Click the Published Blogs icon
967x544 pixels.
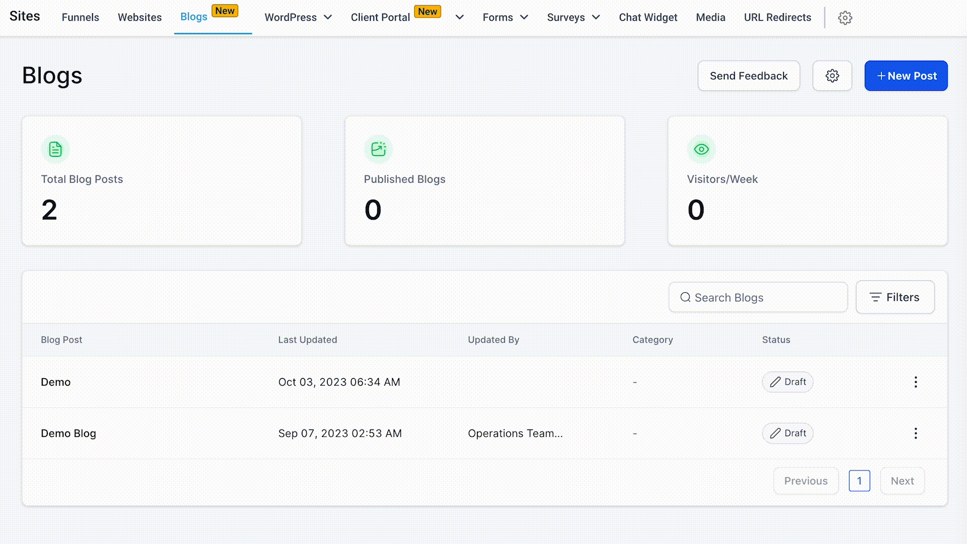coord(378,149)
